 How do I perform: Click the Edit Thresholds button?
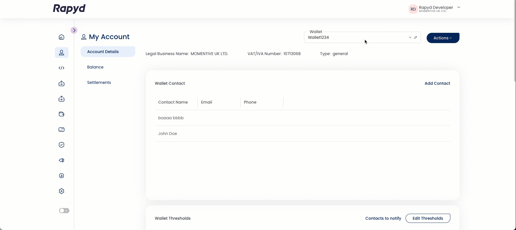(428, 218)
